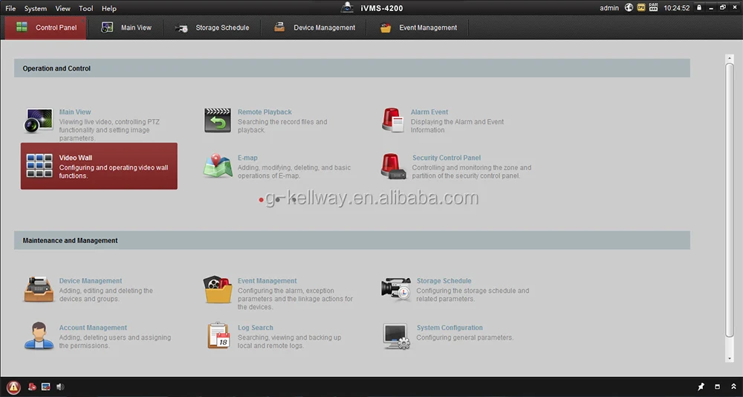This screenshot has width=743, height=397.
Task: Click the Account Management user icon
Action: [39, 336]
